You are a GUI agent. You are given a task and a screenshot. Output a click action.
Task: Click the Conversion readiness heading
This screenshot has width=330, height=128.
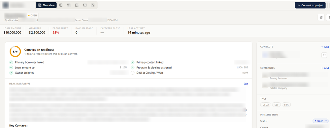pos(39,50)
